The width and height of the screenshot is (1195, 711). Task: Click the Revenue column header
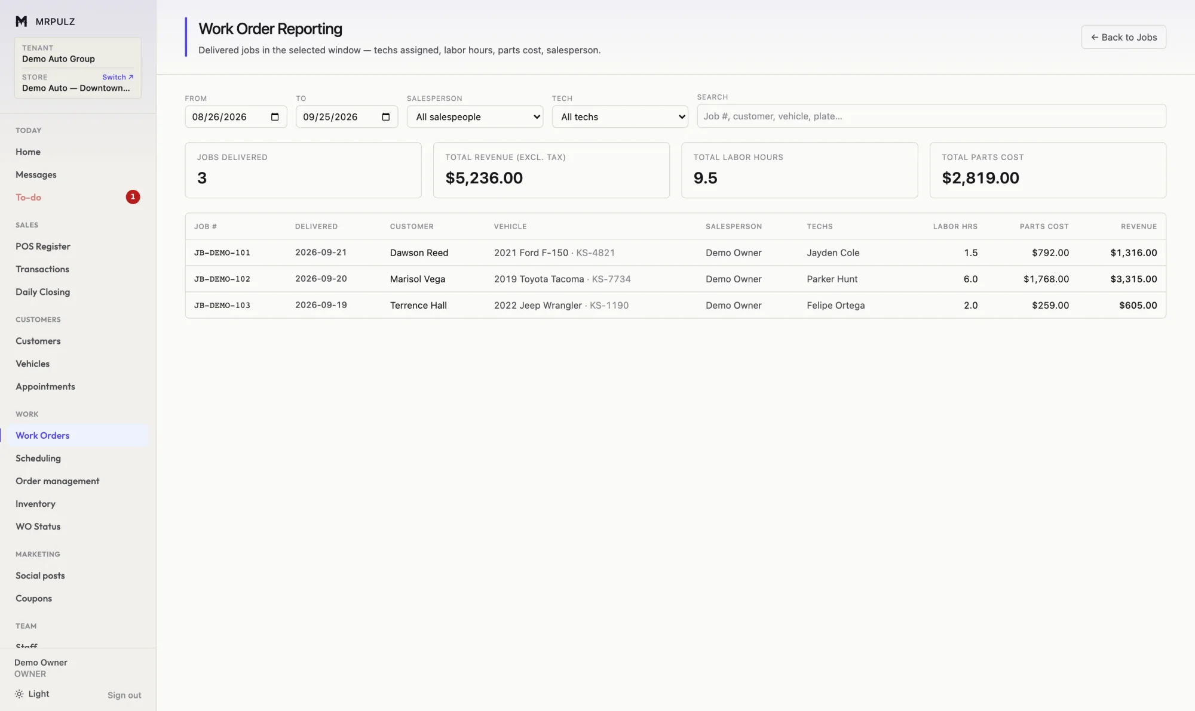[1139, 226]
